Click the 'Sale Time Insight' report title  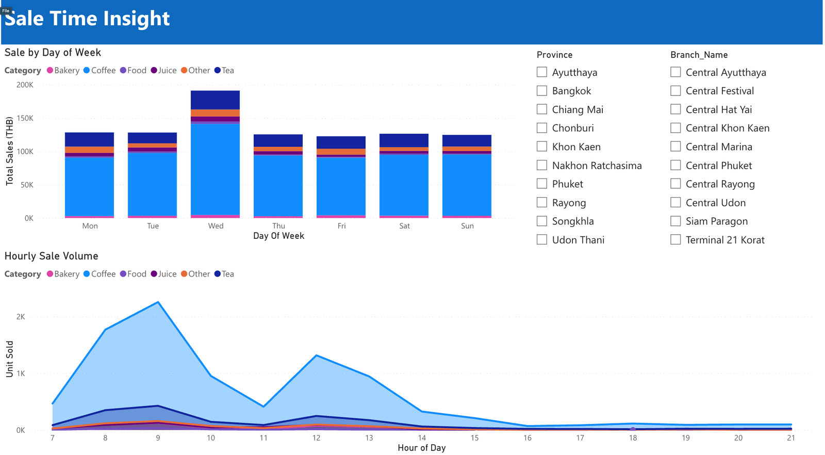(x=87, y=19)
